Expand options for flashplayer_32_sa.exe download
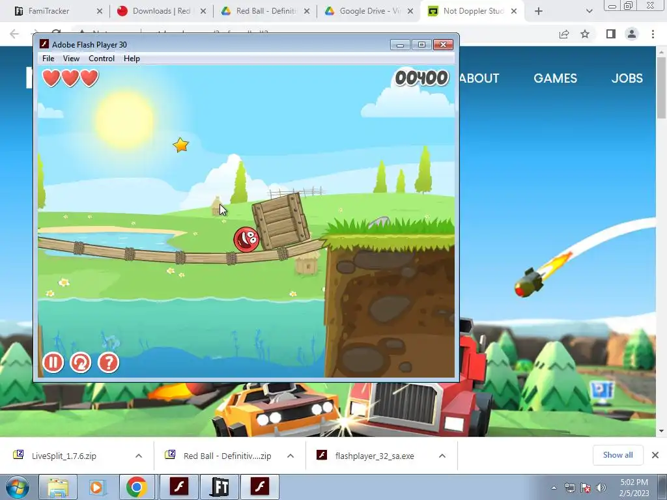 click(x=442, y=456)
